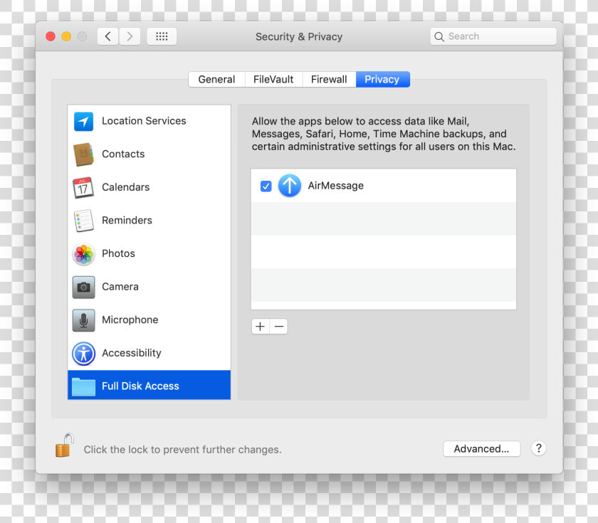Select Location Services label in list
This screenshot has height=523, width=598.
144,121
